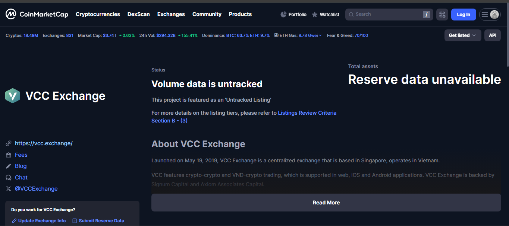Open the Products menu
This screenshot has width=509, height=226.
pos(240,14)
